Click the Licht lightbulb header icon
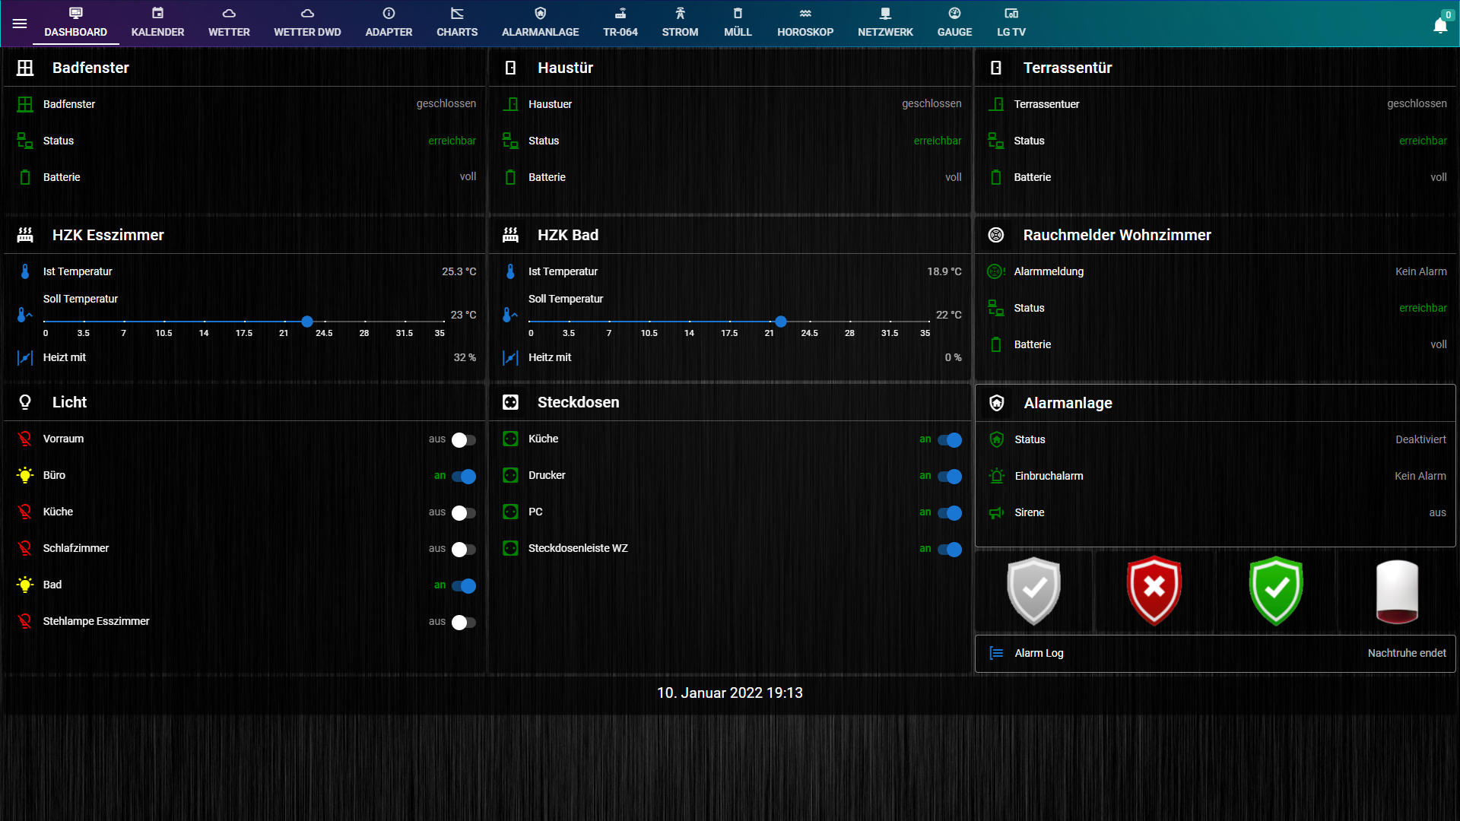The width and height of the screenshot is (1460, 821). tap(25, 402)
